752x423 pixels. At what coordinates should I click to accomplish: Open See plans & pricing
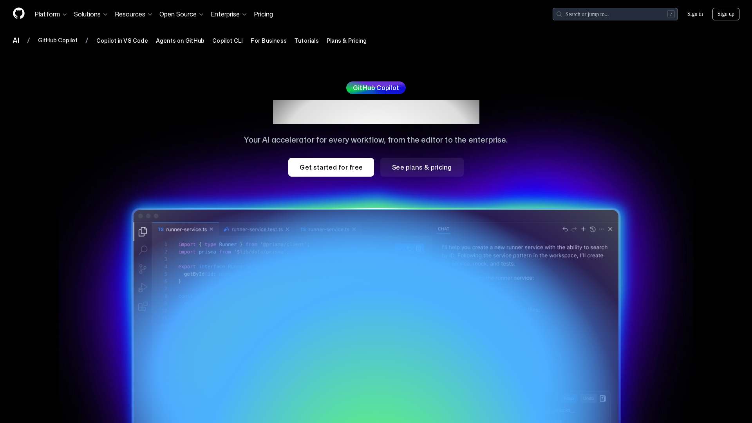pyautogui.click(x=421, y=167)
